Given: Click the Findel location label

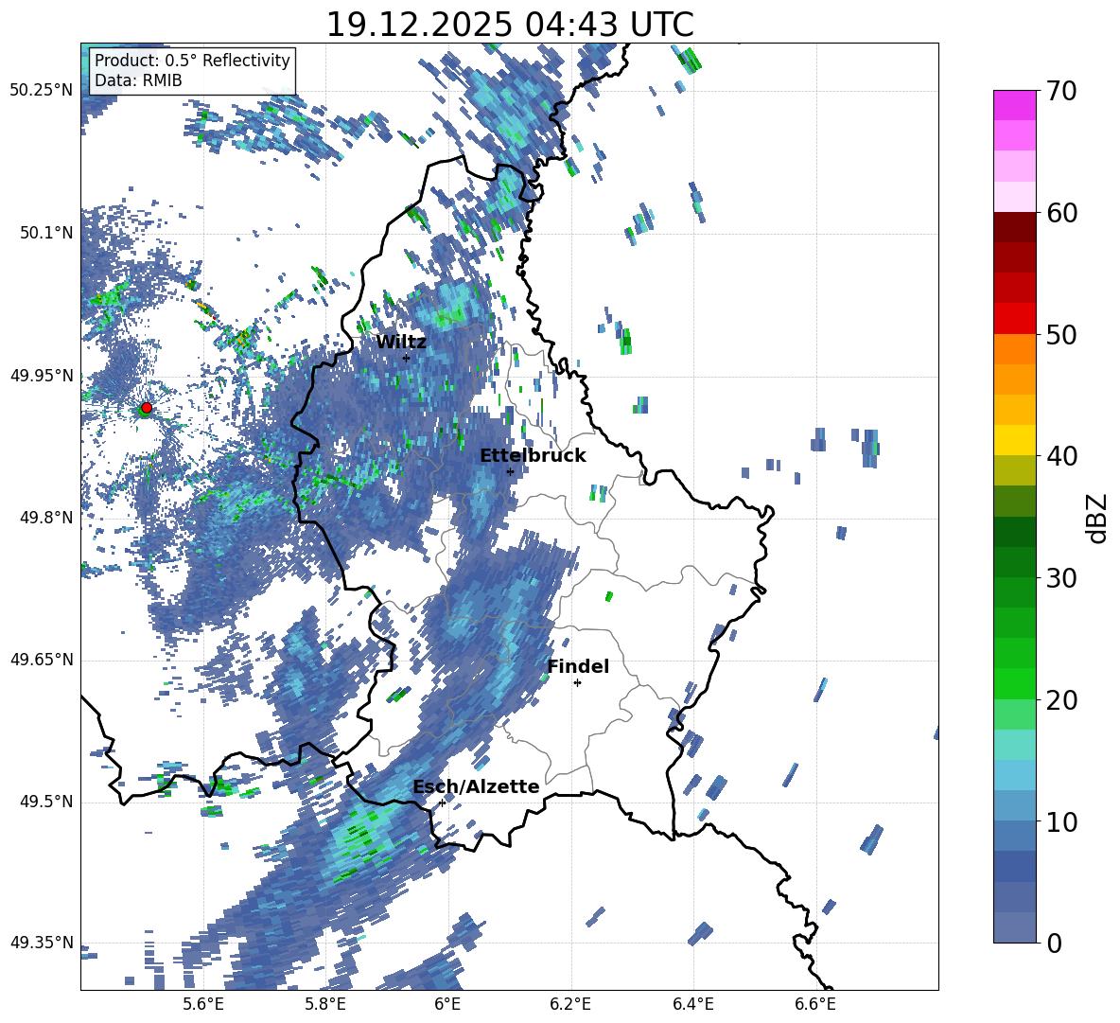Looking at the screenshot, I should (x=578, y=666).
